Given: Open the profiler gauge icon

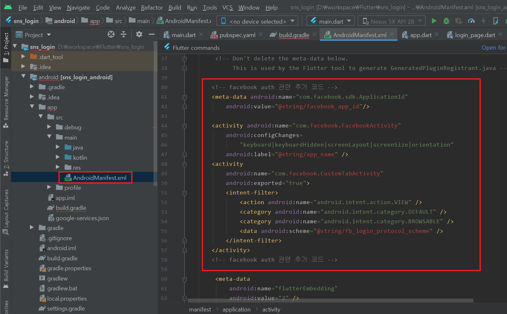Looking at the screenshot, I should [471, 21].
